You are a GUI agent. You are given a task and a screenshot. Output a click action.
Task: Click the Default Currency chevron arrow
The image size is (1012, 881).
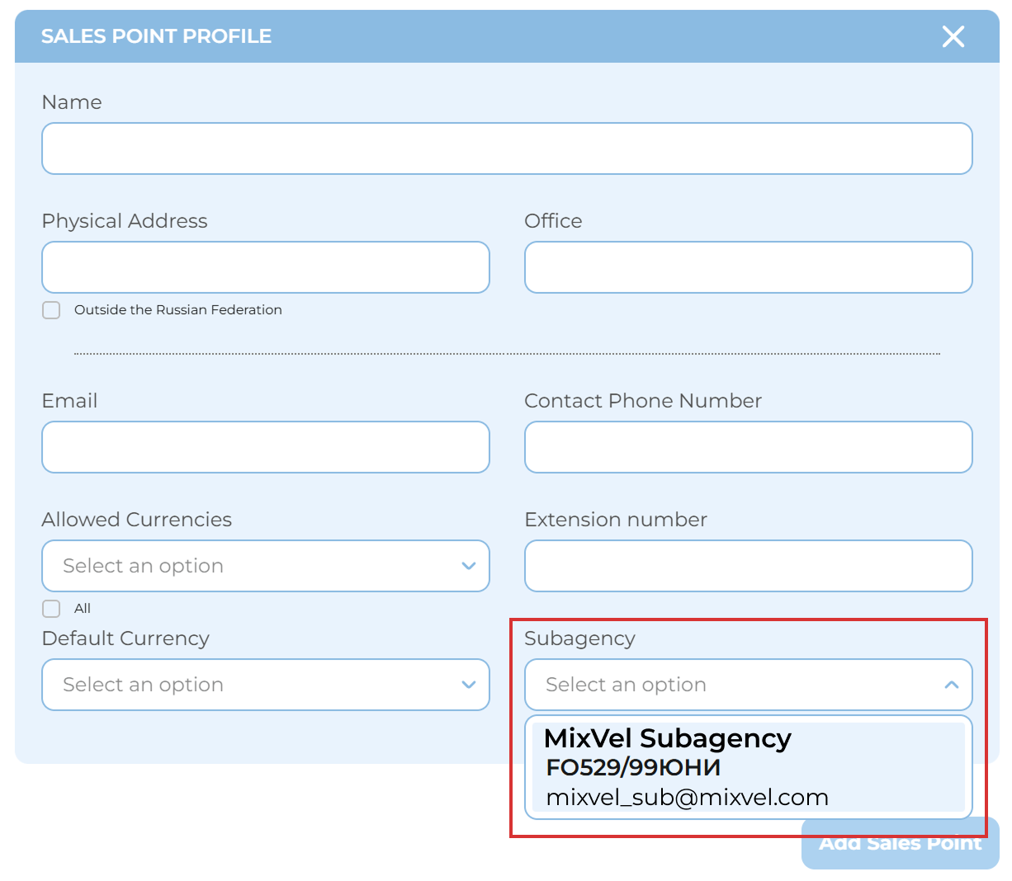(x=468, y=685)
